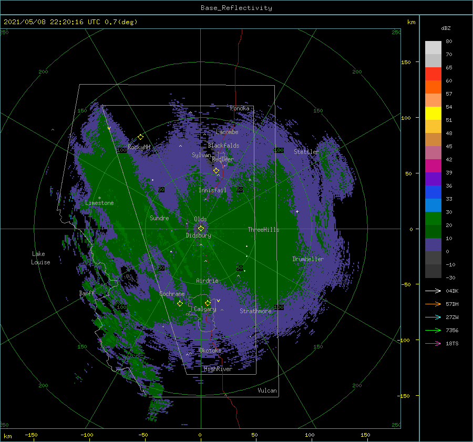Screen dimensions: 473x442
Task: Click the timestamp 2021/05/08 22:20:16 UTC
Action: [52, 22]
